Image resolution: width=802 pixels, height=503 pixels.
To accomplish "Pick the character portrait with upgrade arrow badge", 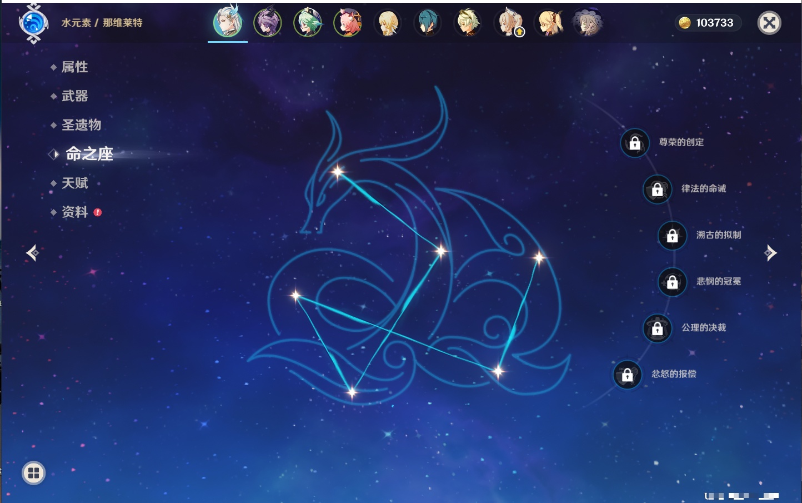I will 509,23.
